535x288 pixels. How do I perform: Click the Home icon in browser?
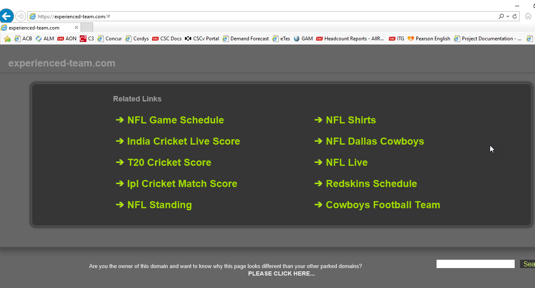tap(528, 17)
